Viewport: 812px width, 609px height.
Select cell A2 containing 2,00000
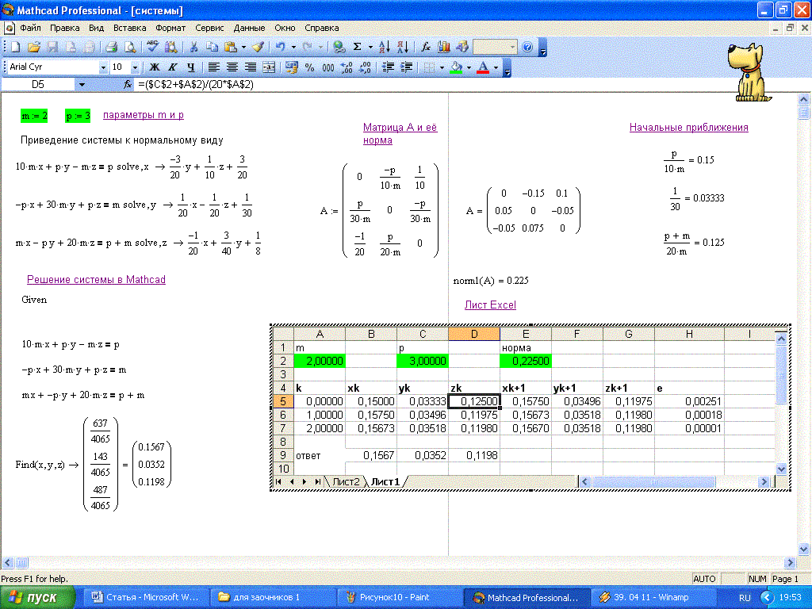tap(320, 361)
